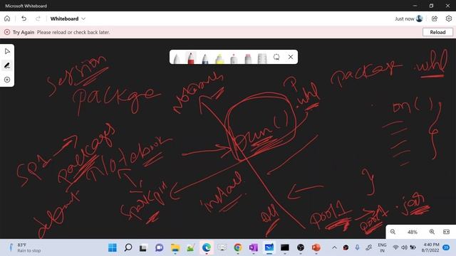
Task: Select the dark blue pen tool
Action: pos(205,58)
